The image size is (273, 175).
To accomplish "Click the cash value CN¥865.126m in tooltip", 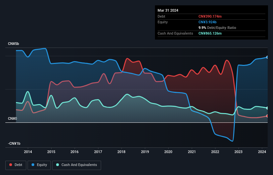I will pyautogui.click(x=210, y=33).
